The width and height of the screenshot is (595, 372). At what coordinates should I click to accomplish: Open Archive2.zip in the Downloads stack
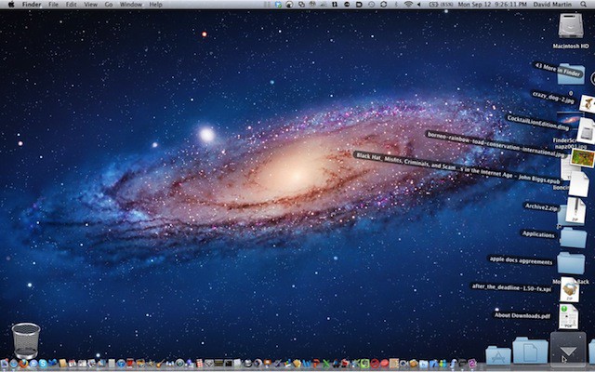[575, 210]
